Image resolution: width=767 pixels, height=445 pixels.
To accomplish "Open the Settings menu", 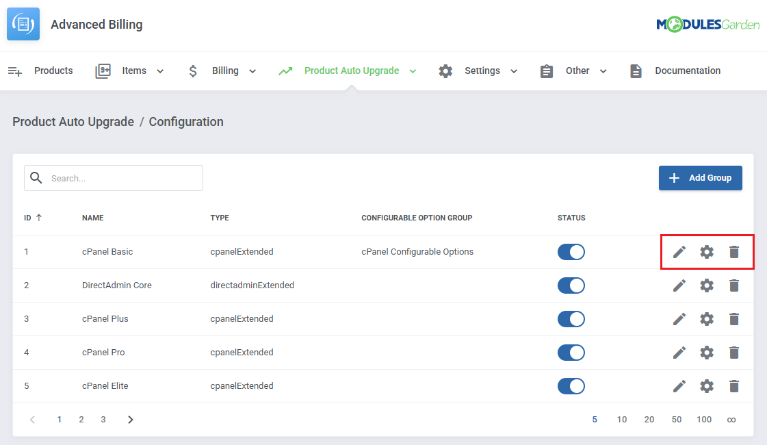I will (482, 71).
